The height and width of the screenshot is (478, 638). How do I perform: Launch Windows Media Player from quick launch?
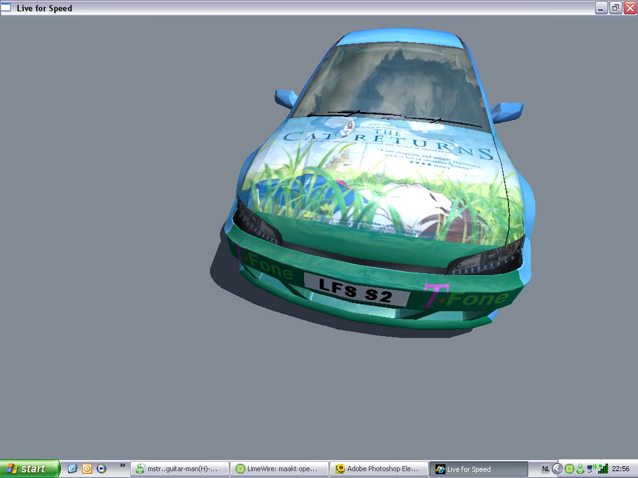(102, 469)
